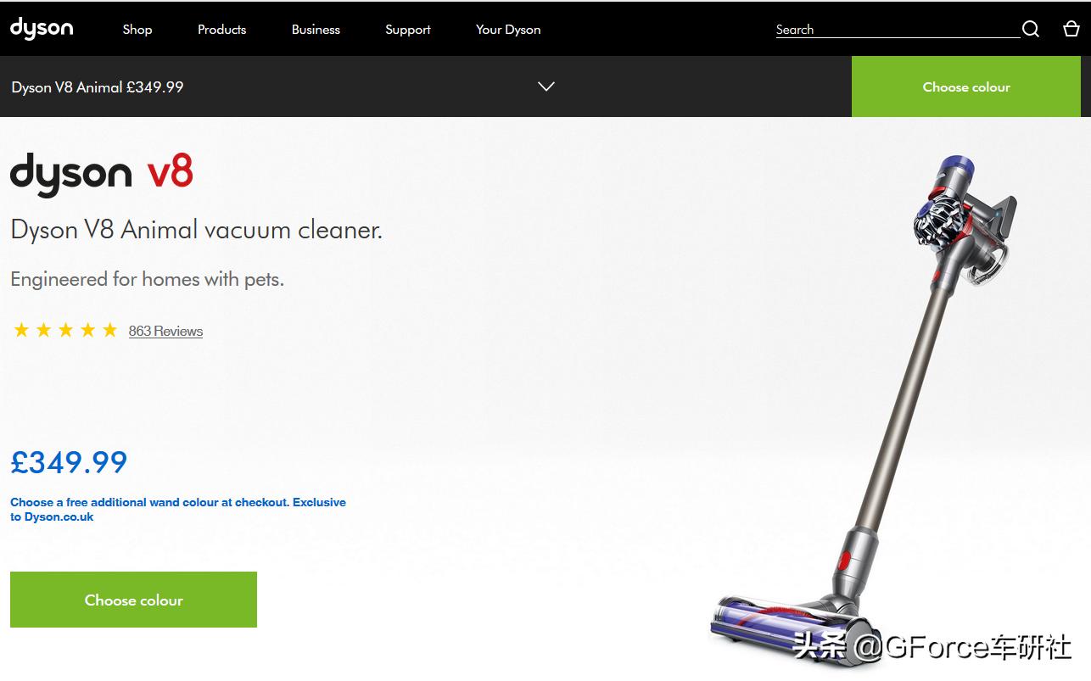Open the Your Dyson menu
The width and height of the screenshot is (1091, 681).
click(x=508, y=29)
